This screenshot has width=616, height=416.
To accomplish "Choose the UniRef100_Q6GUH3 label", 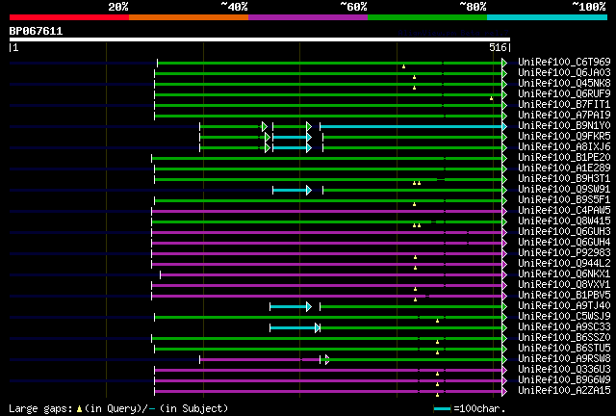I will 564,231.
